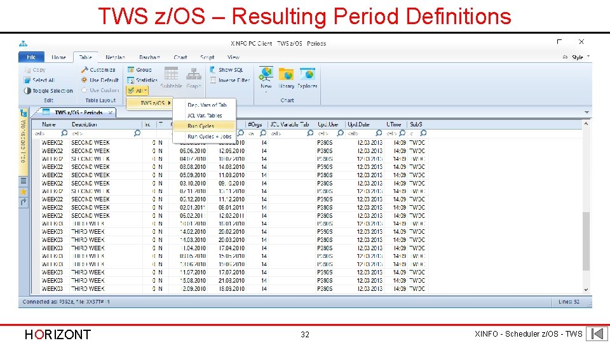Select the Use Default radio button

[84, 80]
